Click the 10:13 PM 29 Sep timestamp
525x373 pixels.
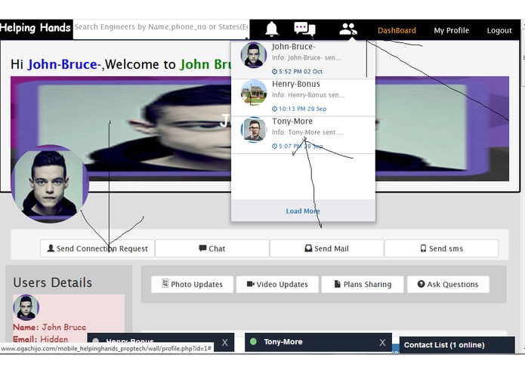point(299,109)
